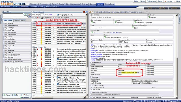
Task: Go to previous page of alerts
Action: click(x=35, y=15)
